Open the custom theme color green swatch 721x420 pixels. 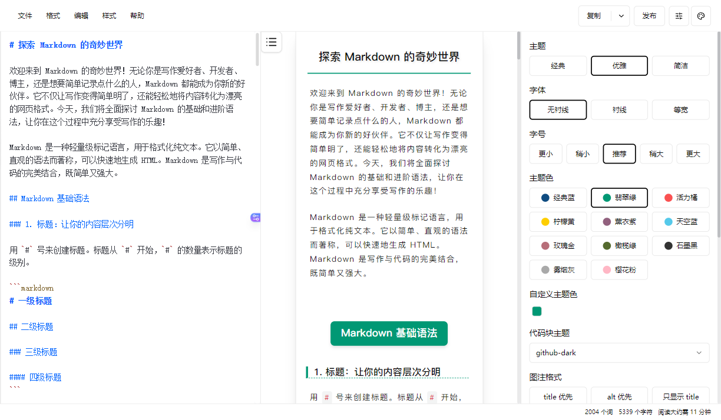[x=537, y=311]
